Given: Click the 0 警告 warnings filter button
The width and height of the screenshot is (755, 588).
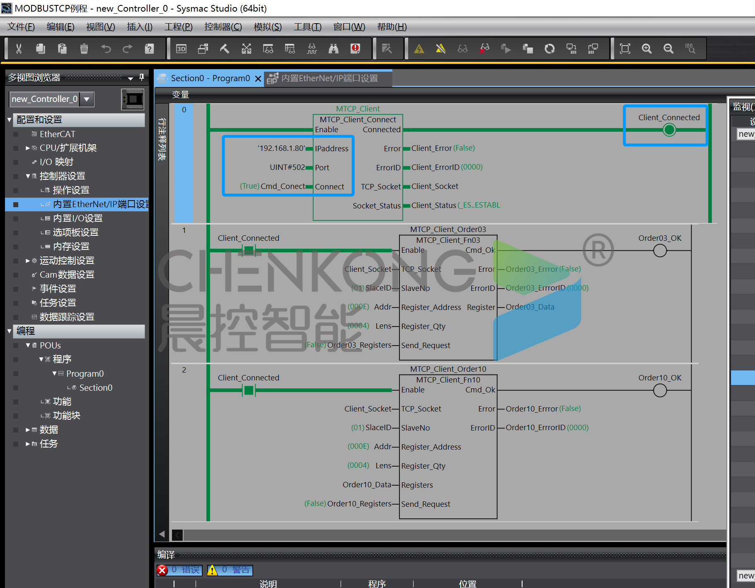Looking at the screenshot, I should click(x=230, y=570).
